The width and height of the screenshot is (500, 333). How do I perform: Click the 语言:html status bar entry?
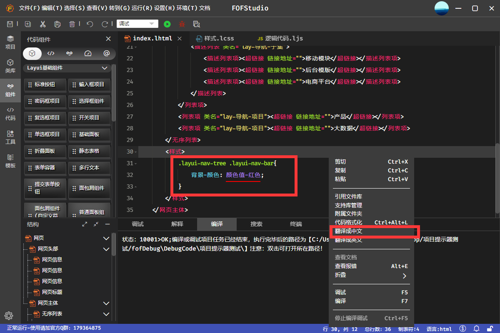pos(439,329)
